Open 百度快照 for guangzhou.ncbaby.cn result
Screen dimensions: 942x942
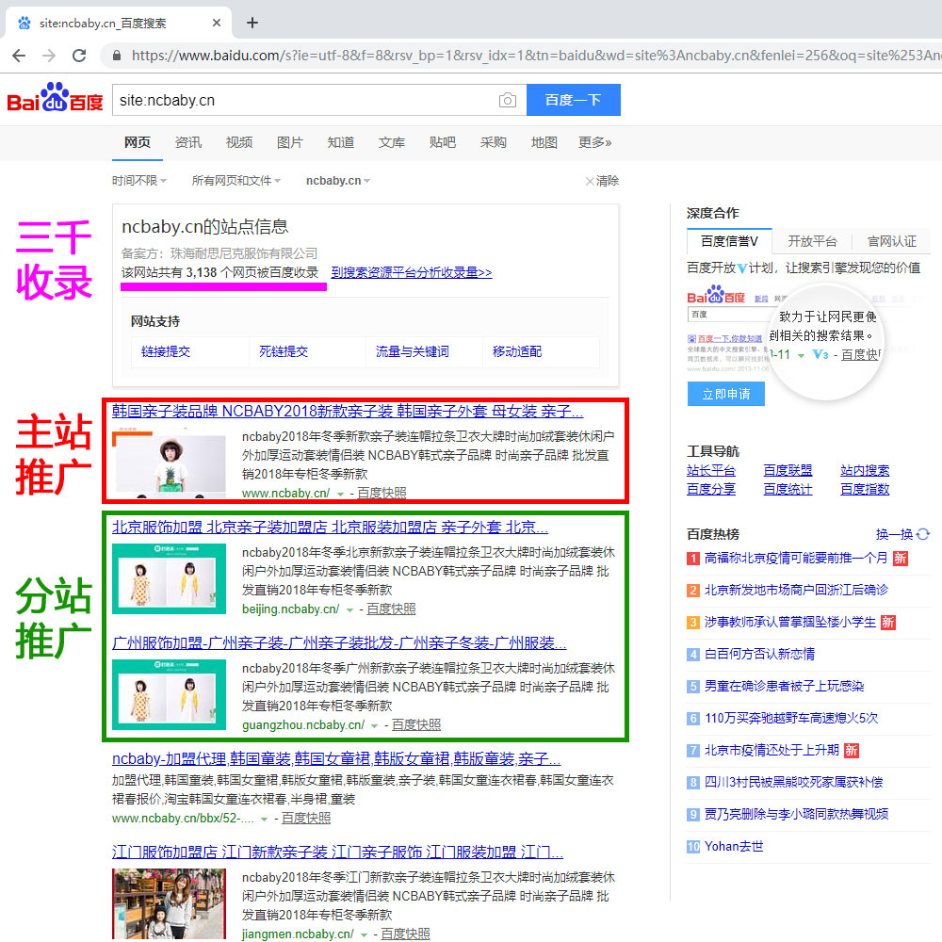click(x=416, y=725)
